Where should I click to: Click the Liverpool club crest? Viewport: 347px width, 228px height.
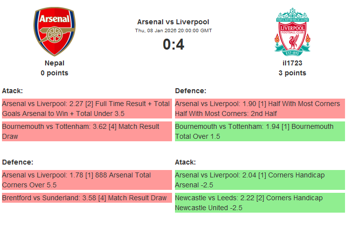pyautogui.click(x=292, y=31)
